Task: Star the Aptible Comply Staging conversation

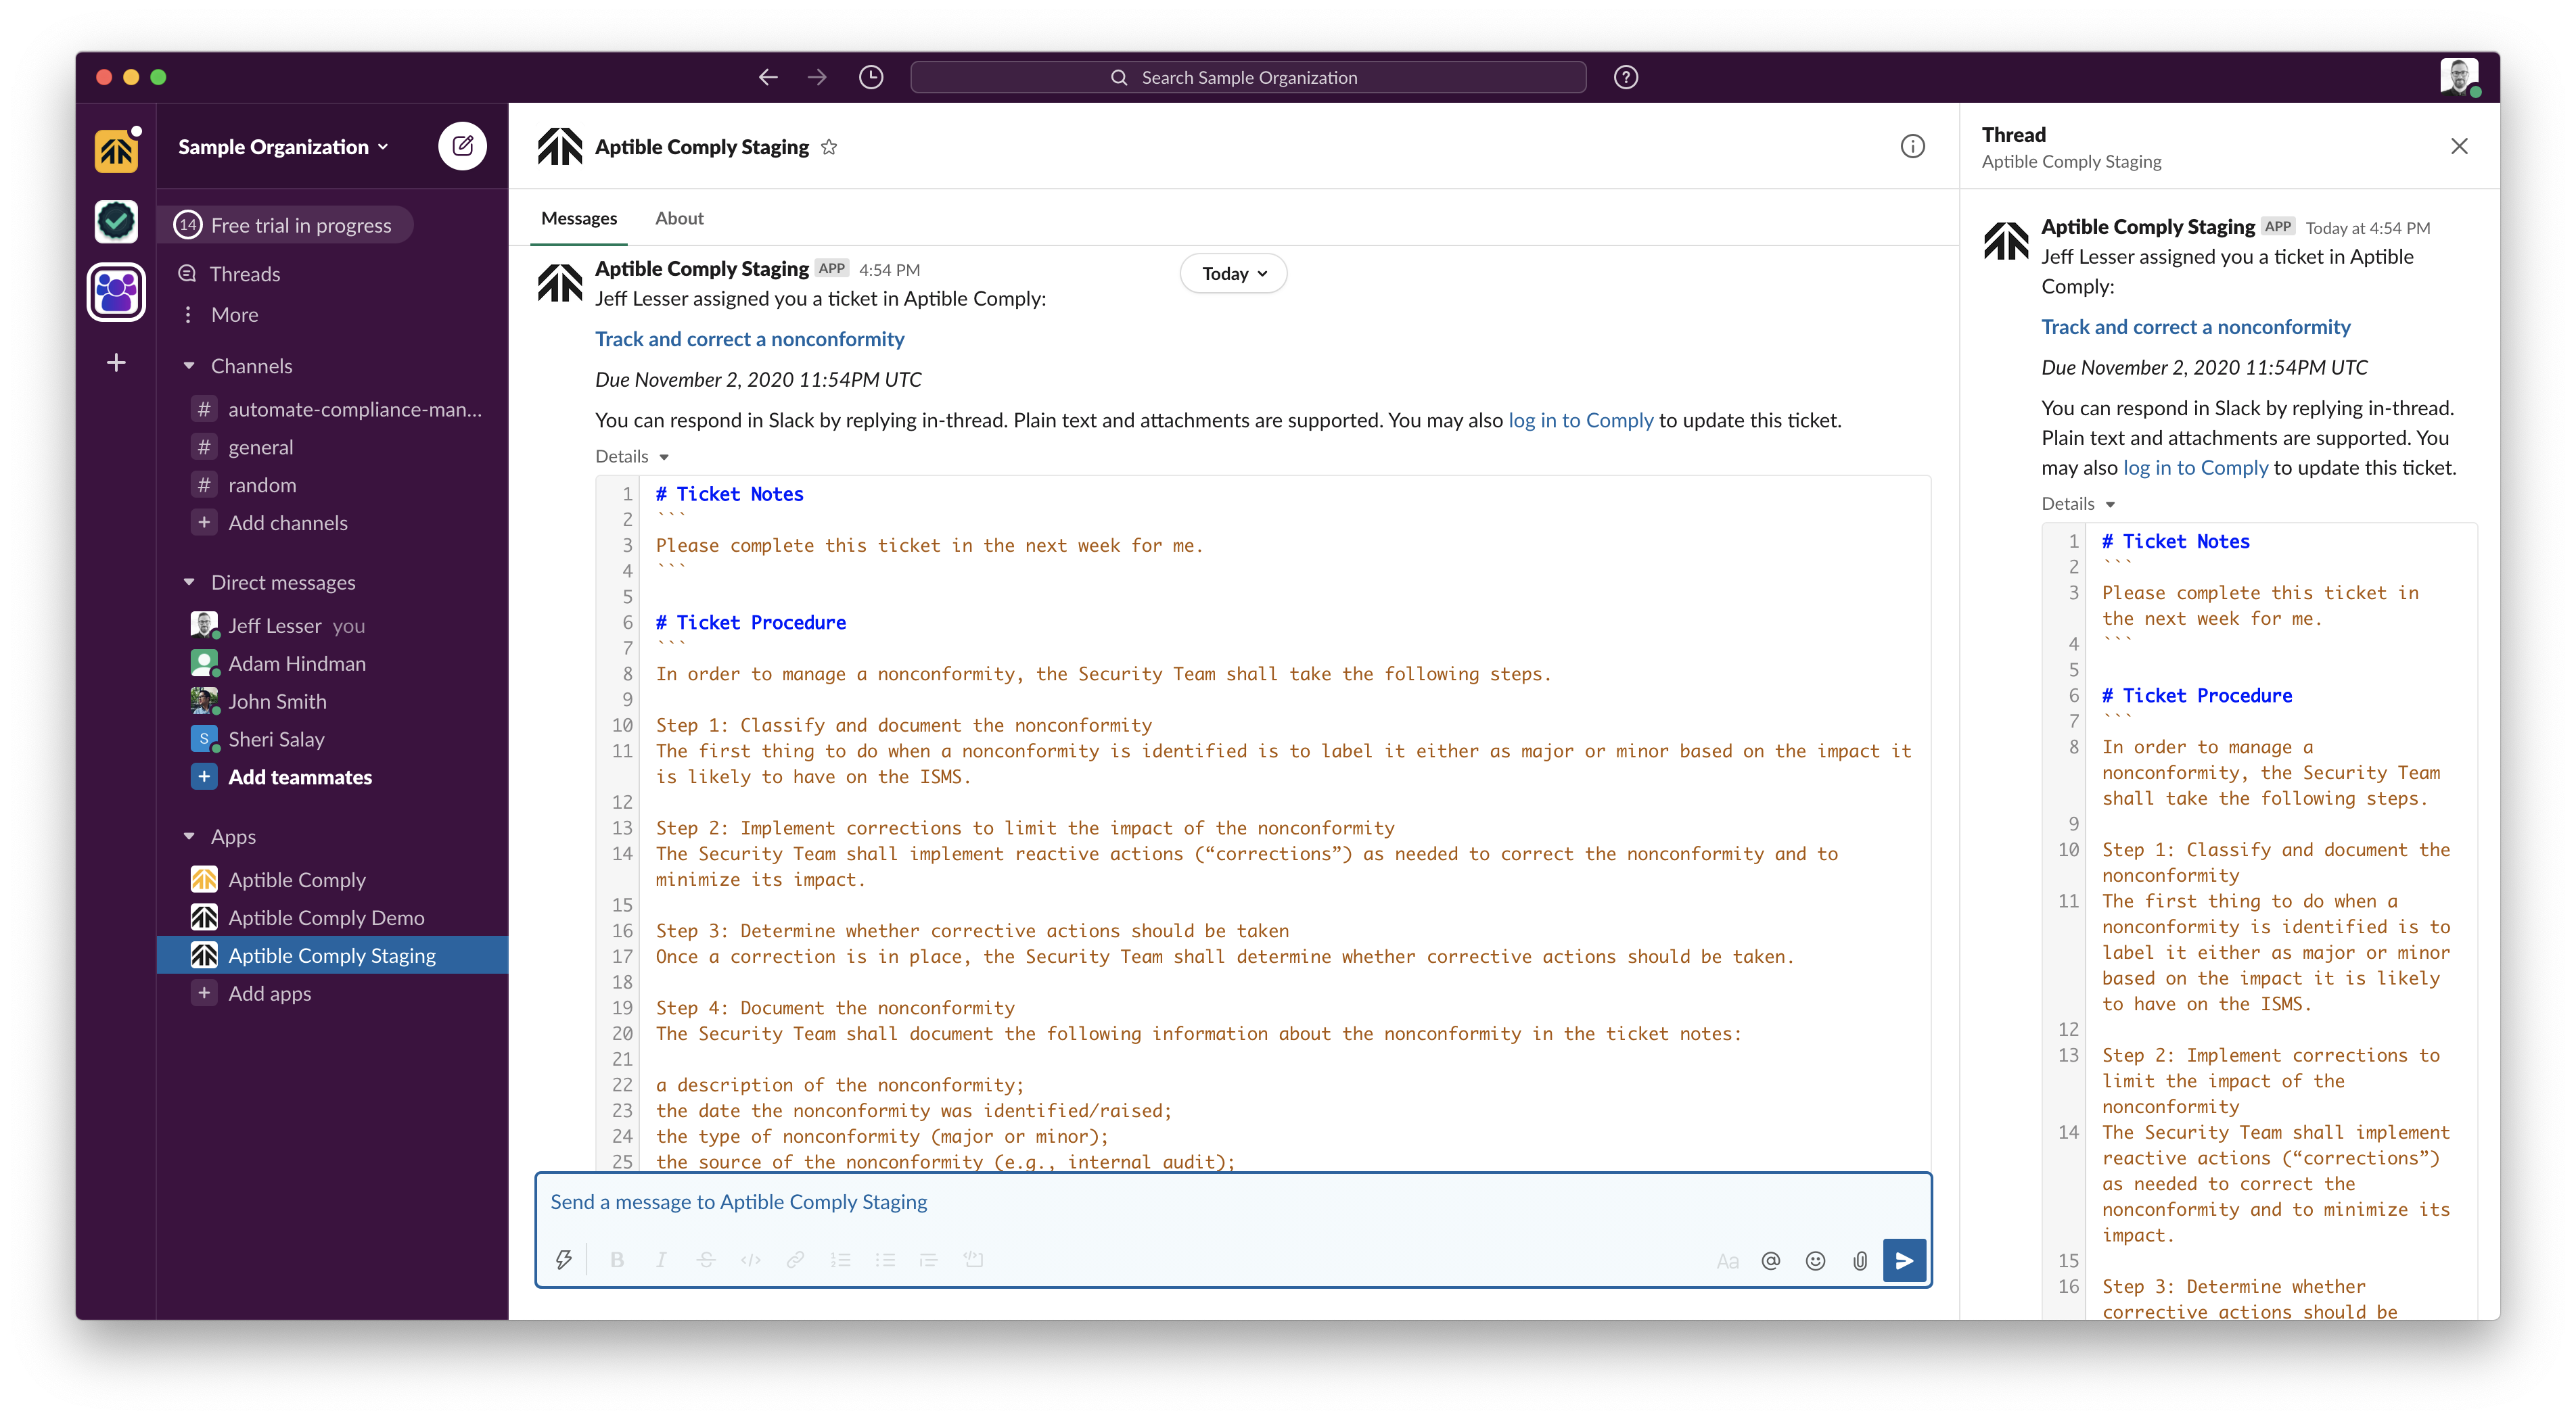Action: 829,148
